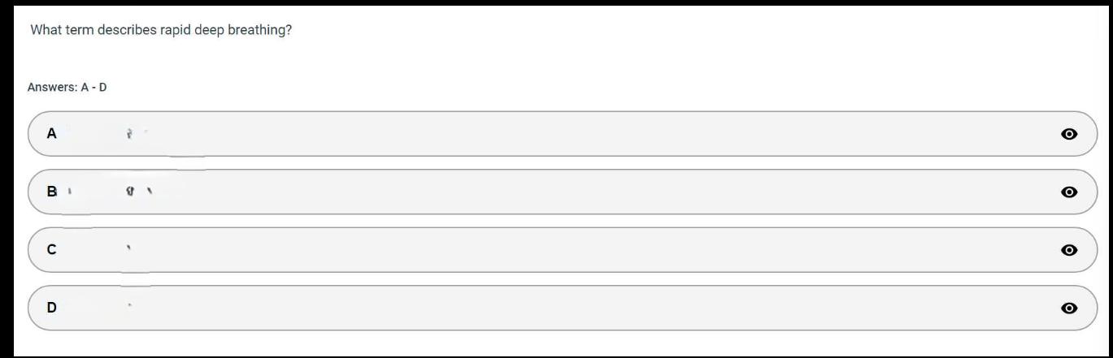Click the bold letter B label
Image resolution: width=1113 pixels, height=358 pixels.
coord(52,192)
